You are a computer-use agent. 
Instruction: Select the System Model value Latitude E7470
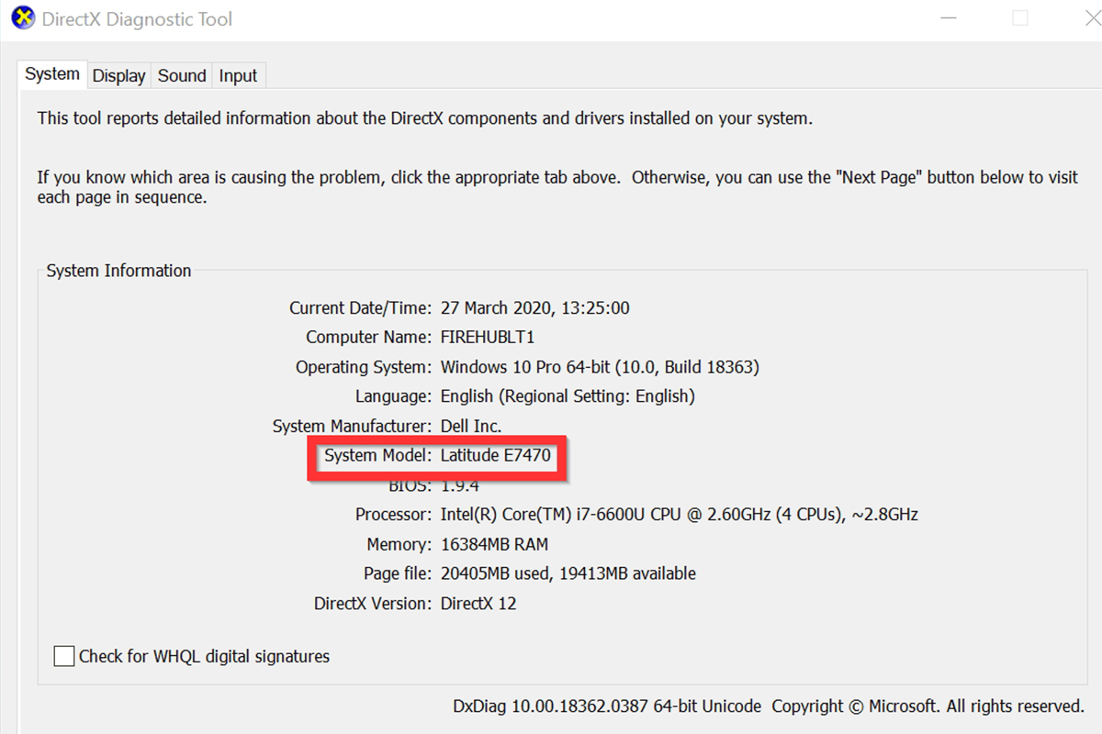(496, 455)
